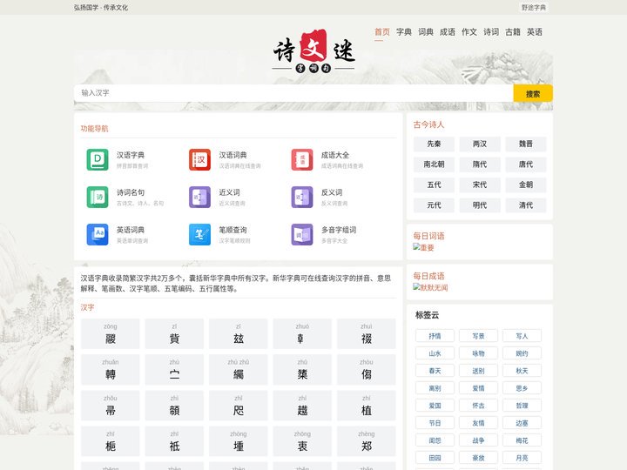Switch to the 词典 nav tab
Viewport: 627px width, 470px height.
click(426, 32)
